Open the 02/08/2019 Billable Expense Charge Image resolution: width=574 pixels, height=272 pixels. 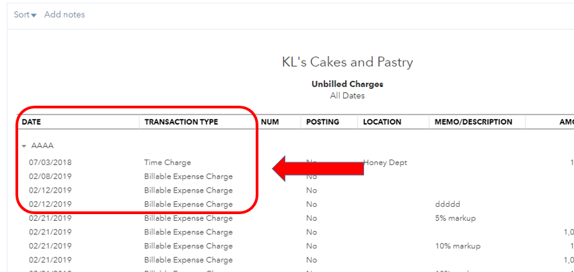coord(188,176)
